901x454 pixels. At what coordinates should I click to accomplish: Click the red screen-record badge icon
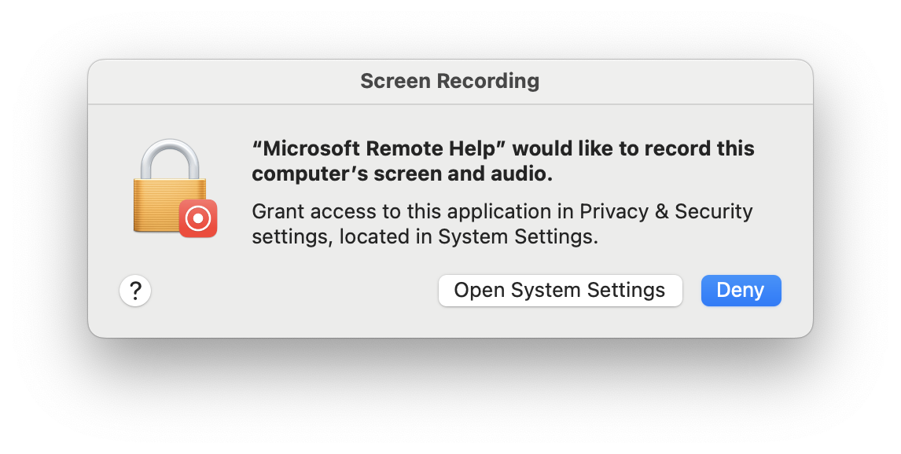pyautogui.click(x=197, y=218)
